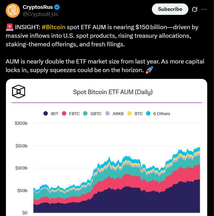Click the $150b axis label
This screenshot has width=214, height=216.
click(21, 146)
